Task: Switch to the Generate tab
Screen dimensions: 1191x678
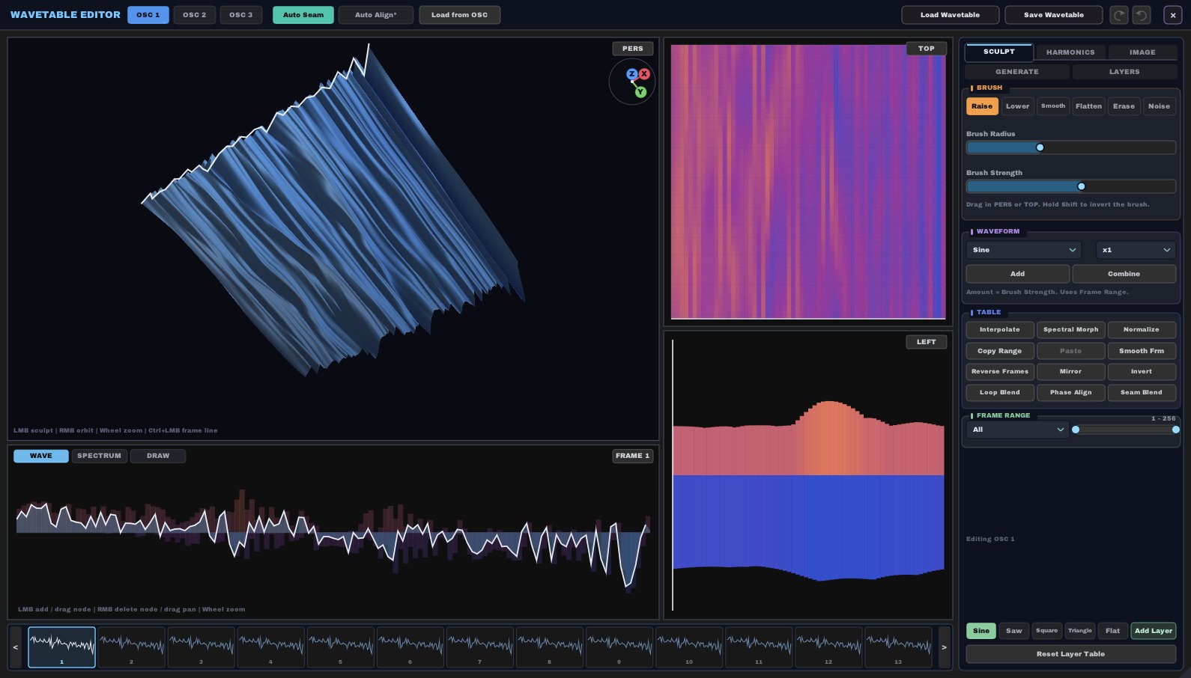Action: (x=1017, y=72)
